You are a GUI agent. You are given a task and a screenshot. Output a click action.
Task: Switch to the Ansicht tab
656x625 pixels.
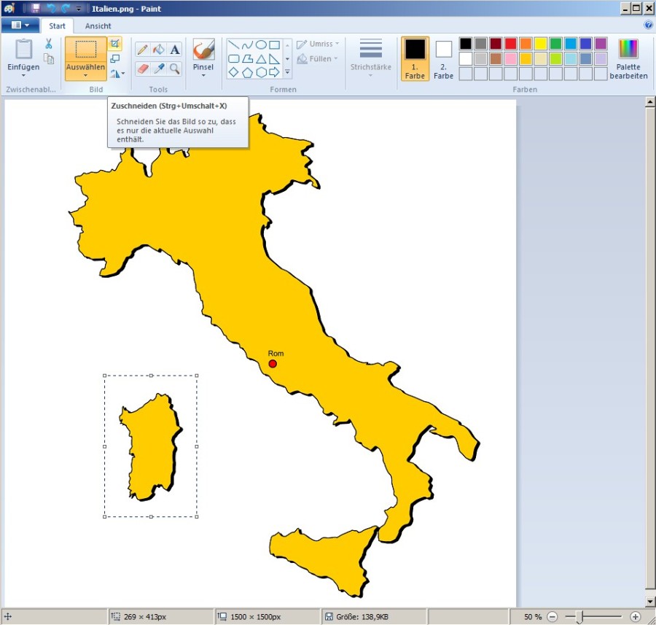coord(98,26)
